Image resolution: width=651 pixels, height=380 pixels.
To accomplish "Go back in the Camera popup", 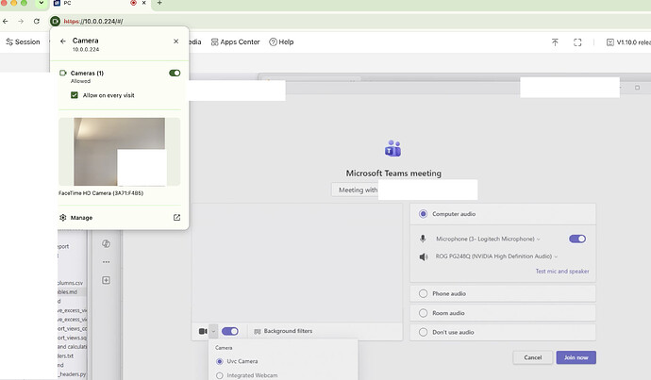I will (x=63, y=41).
